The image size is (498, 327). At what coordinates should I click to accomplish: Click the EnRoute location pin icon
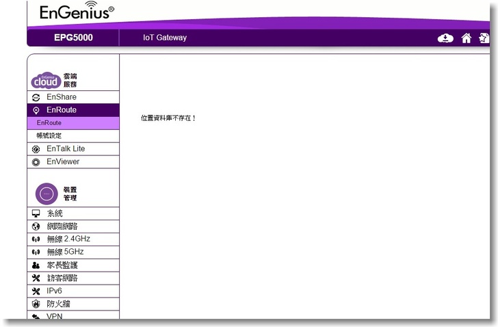pyautogui.click(x=36, y=110)
